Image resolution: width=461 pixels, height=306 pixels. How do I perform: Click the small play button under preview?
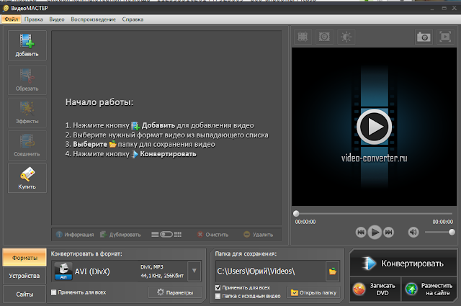[375, 233]
